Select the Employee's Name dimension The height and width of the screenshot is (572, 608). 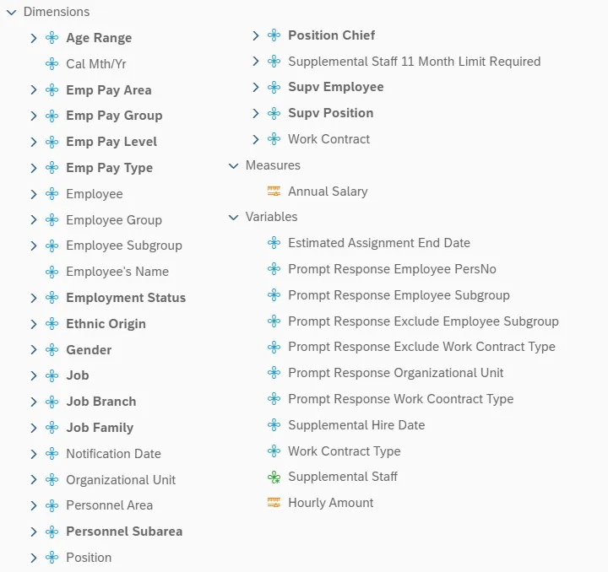click(x=117, y=272)
